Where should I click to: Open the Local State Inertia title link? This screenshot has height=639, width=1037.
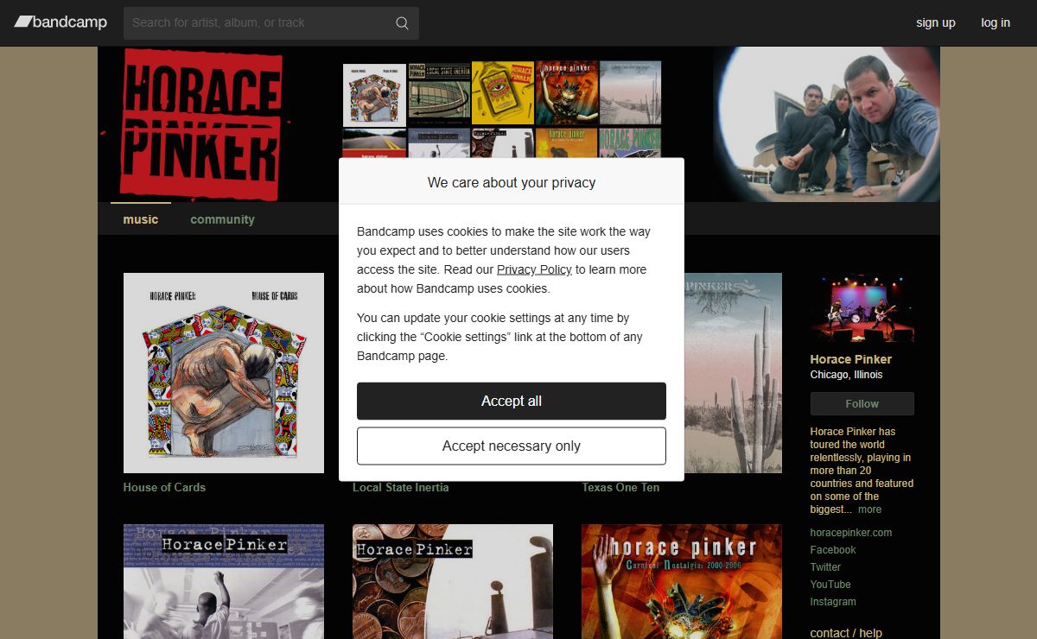pyautogui.click(x=400, y=487)
